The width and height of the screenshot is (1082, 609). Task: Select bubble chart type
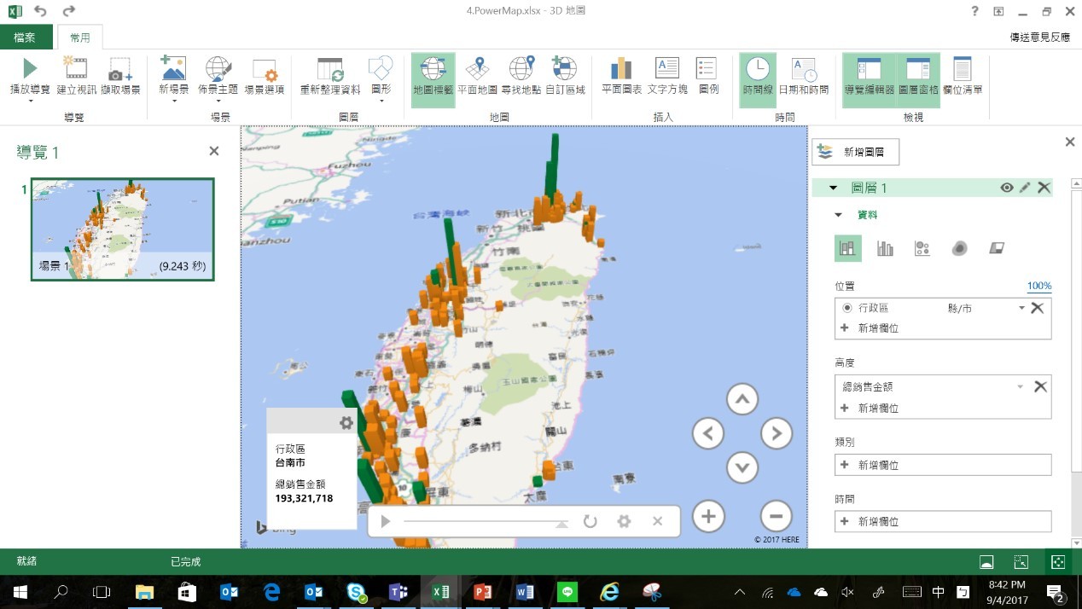[x=922, y=248]
